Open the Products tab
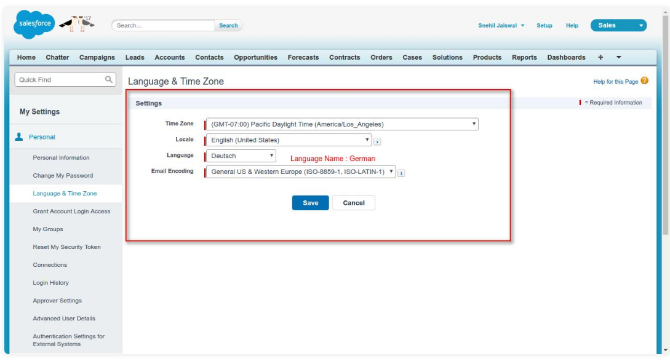This screenshot has height=364, width=670. pyautogui.click(x=487, y=57)
